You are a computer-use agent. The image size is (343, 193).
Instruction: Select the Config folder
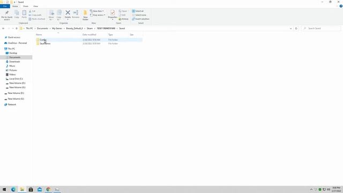(89, 40)
